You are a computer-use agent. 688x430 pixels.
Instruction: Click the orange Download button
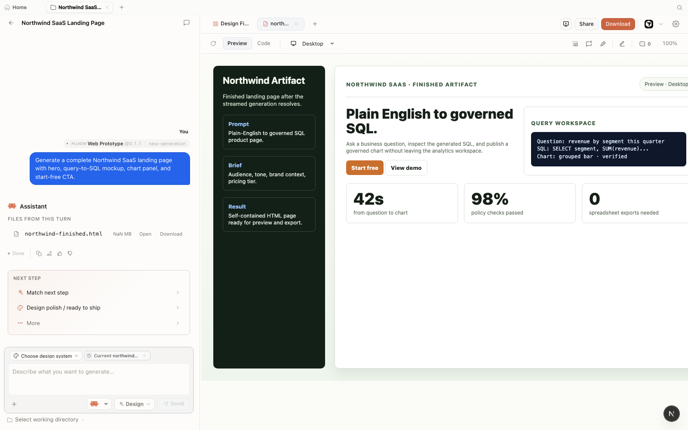618,24
